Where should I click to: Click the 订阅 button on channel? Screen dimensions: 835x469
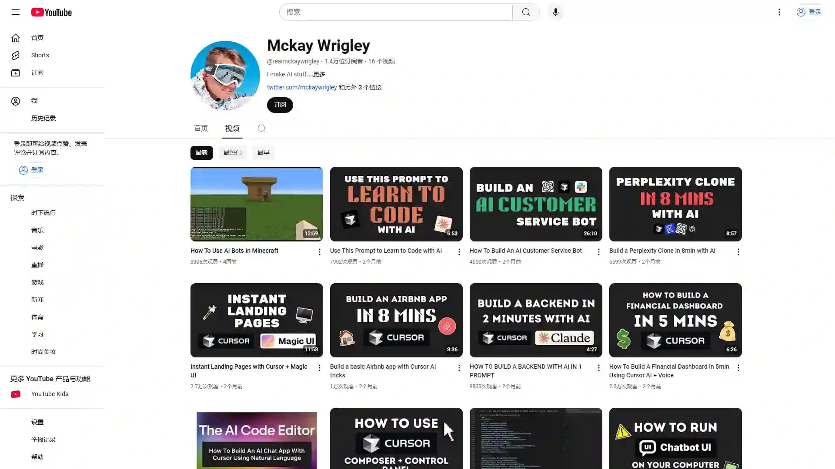[x=280, y=104]
